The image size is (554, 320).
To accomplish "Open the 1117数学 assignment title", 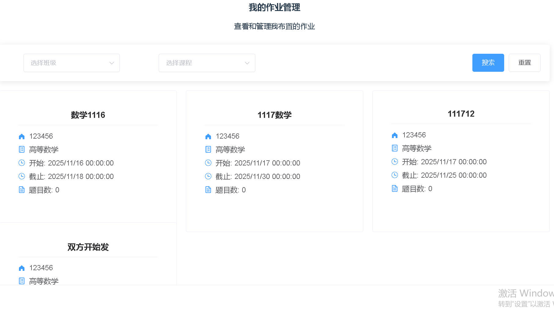I will click(275, 115).
